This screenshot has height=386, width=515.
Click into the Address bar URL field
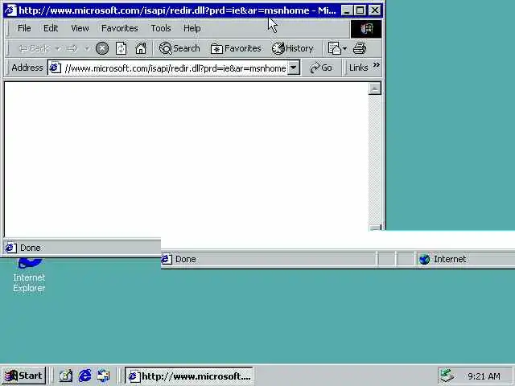[x=175, y=68]
